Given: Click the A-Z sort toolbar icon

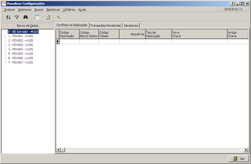Looking at the screenshot, I should click(8, 17).
